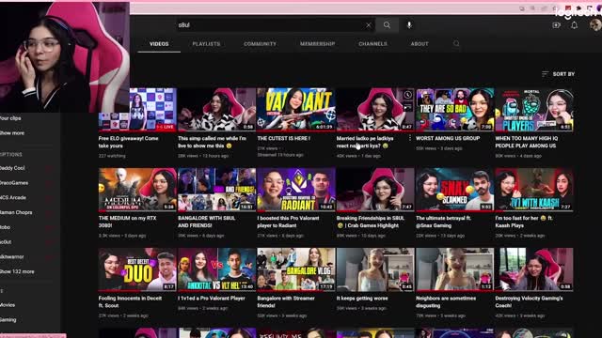Switch to the About tab
Screen dimensions: 602x338
[420, 44]
